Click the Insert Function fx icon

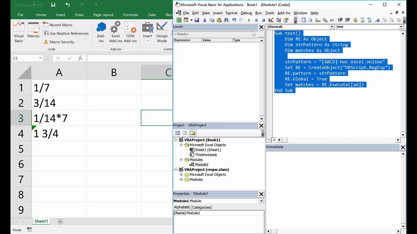click(80, 58)
